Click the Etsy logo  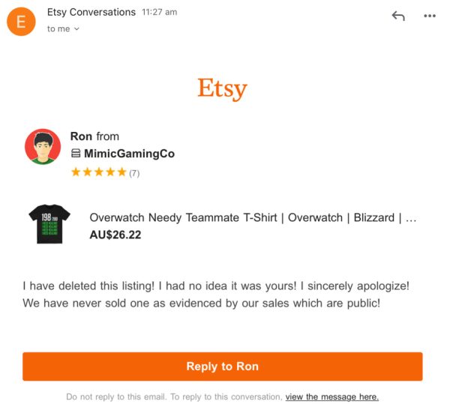(222, 88)
